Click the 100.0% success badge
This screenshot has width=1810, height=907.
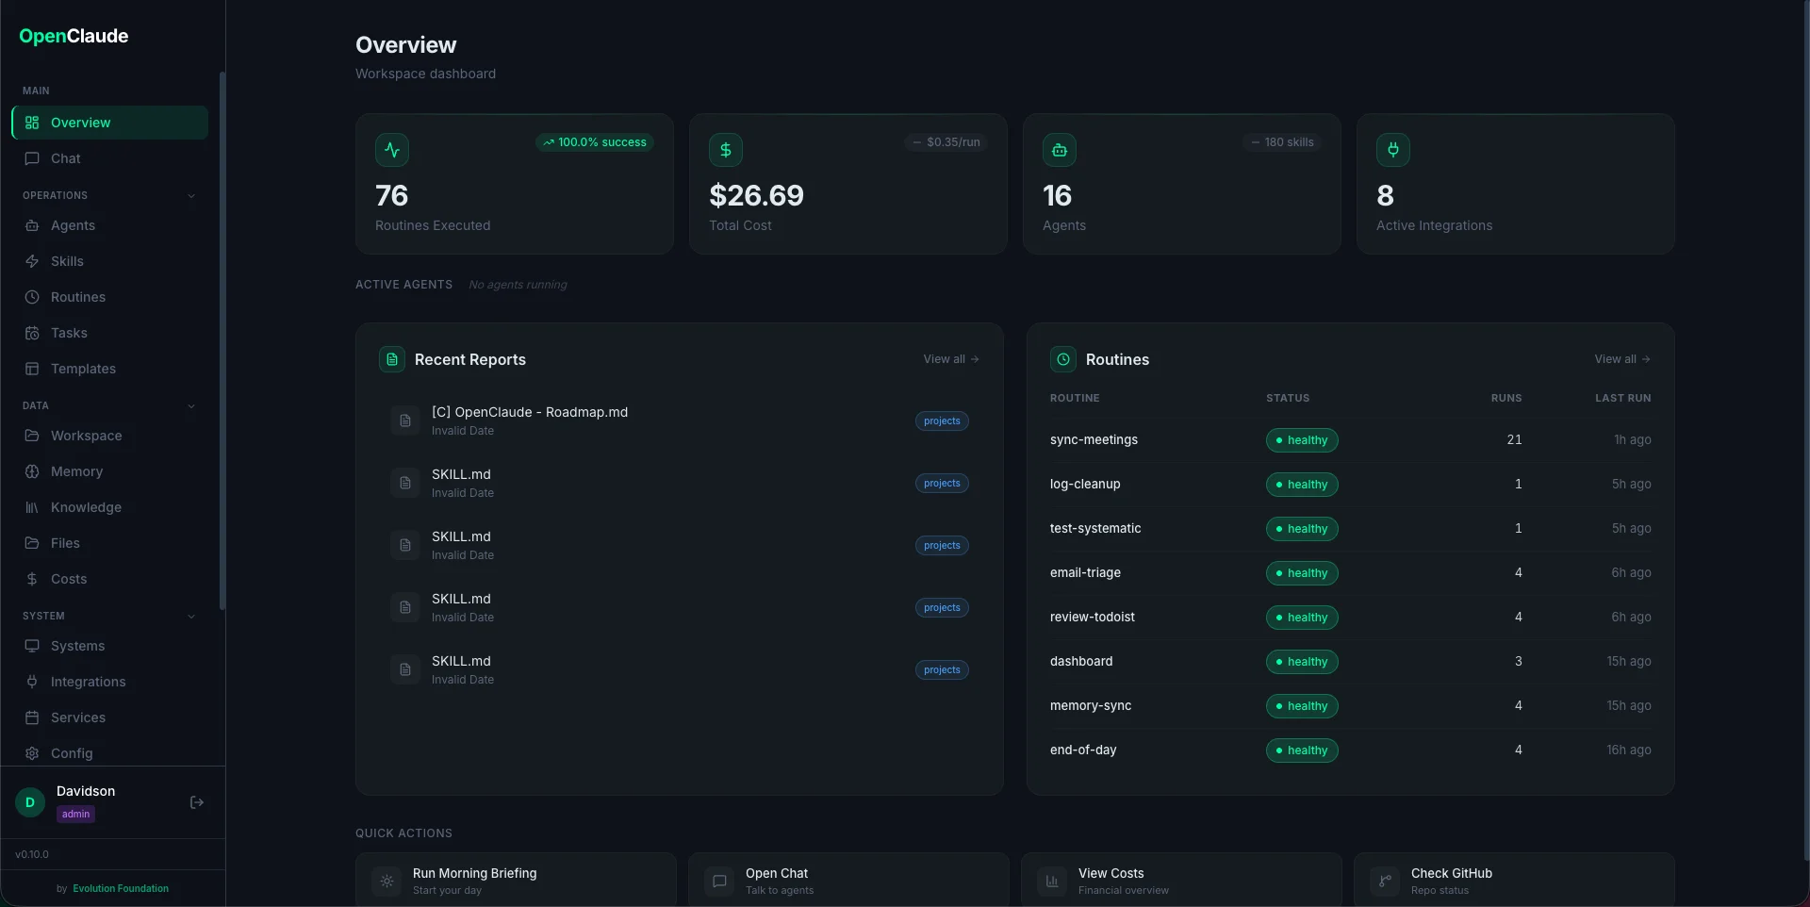(595, 142)
